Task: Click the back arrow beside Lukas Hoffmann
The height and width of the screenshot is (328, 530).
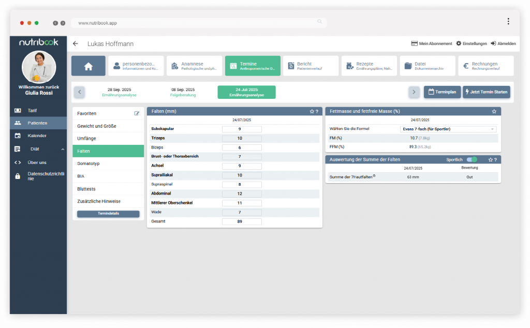Action: (76, 44)
